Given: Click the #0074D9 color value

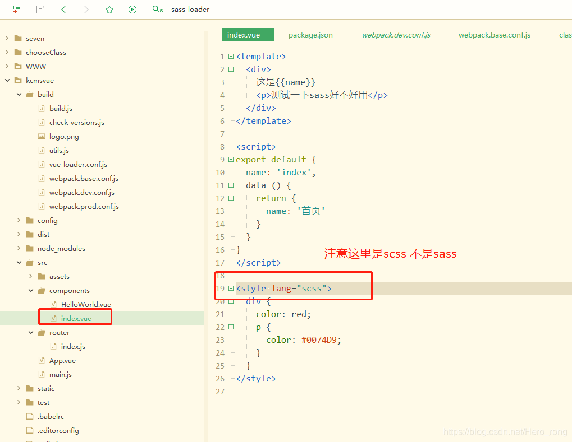Looking at the screenshot, I should click(x=319, y=340).
